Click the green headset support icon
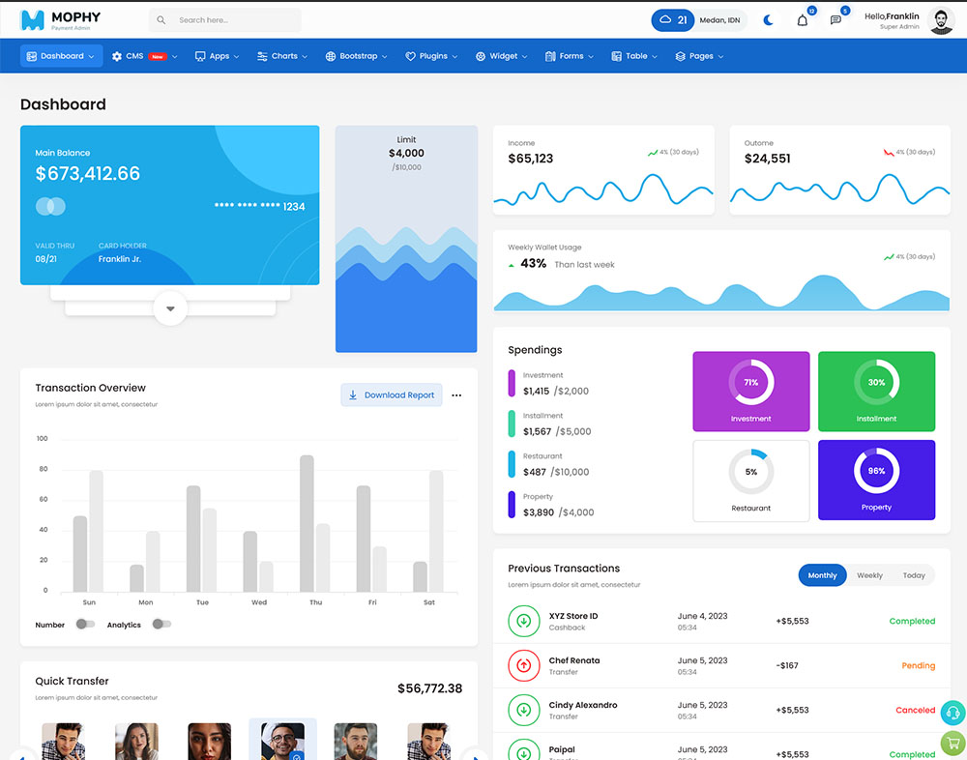This screenshot has width=967, height=760. [x=952, y=712]
